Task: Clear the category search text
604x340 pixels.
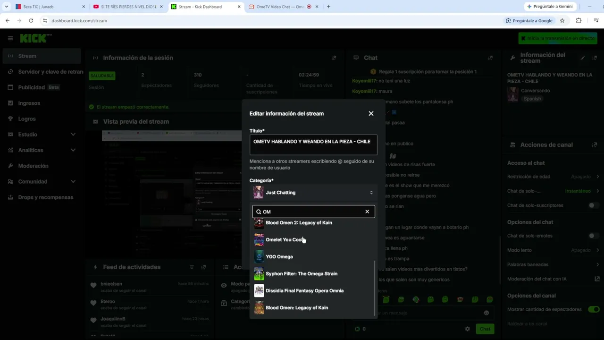Action: point(367,212)
